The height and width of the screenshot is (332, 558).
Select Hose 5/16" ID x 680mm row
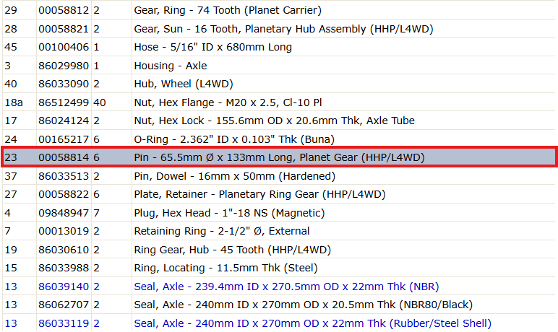click(x=279, y=47)
